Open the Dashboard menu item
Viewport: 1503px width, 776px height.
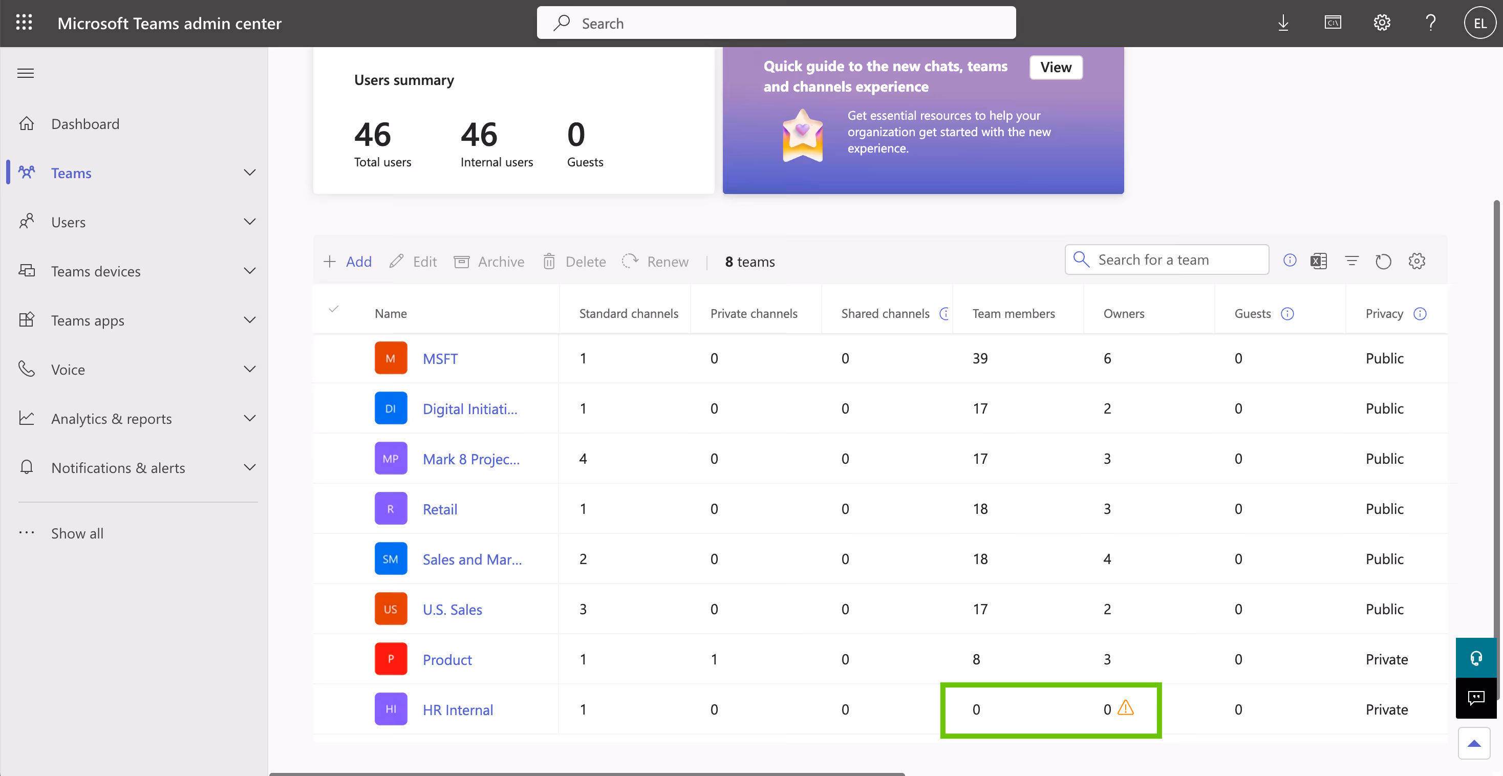(85, 124)
